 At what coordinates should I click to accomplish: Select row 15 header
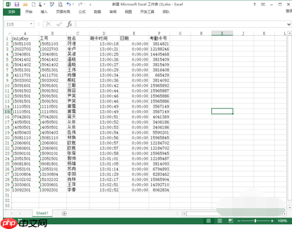point(7,112)
